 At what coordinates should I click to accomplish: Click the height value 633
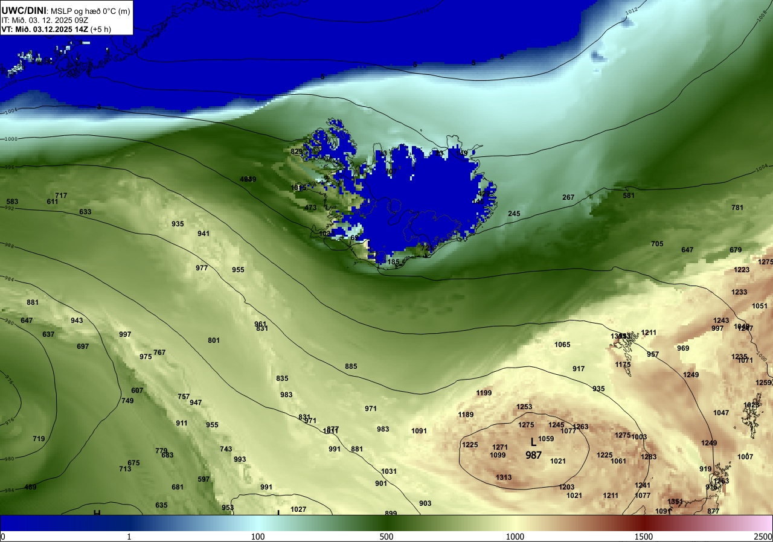click(x=85, y=212)
